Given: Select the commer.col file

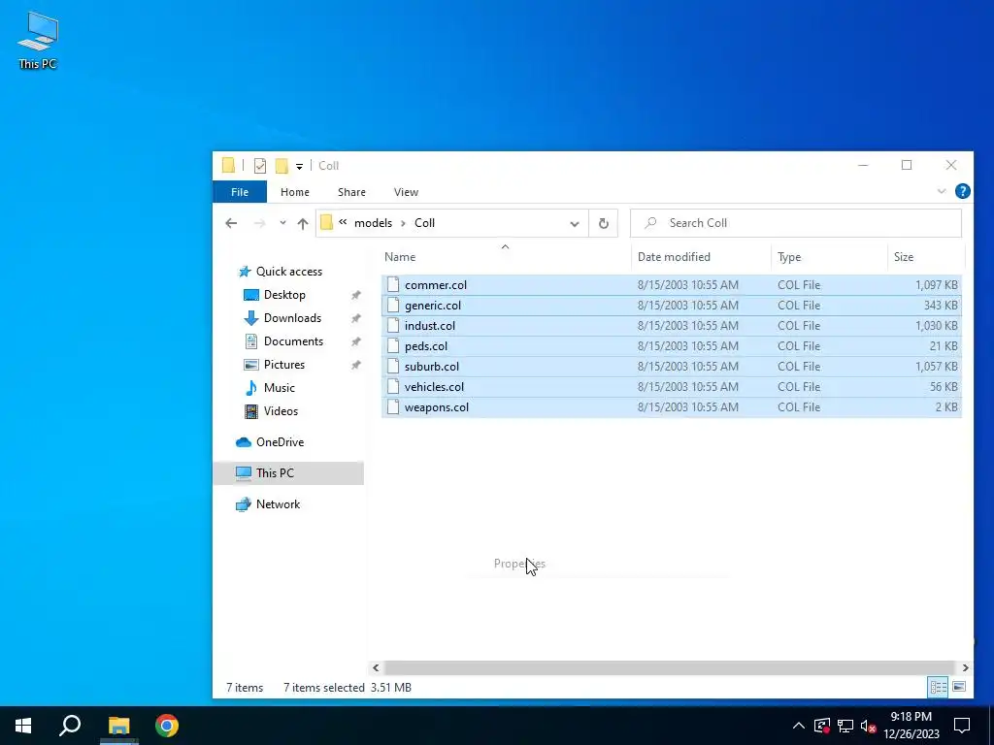Looking at the screenshot, I should click(x=672, y=285).
